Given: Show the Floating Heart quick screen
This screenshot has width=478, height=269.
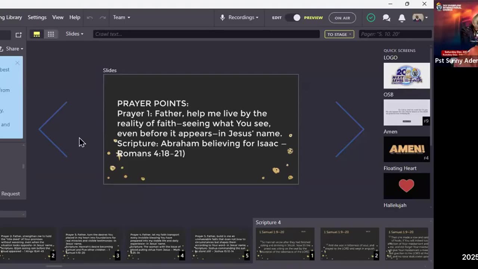Looking at the screenshot, I should [407, 186].
